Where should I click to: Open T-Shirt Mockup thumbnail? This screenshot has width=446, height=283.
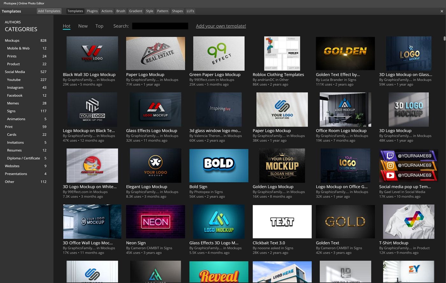coord(409,222)
